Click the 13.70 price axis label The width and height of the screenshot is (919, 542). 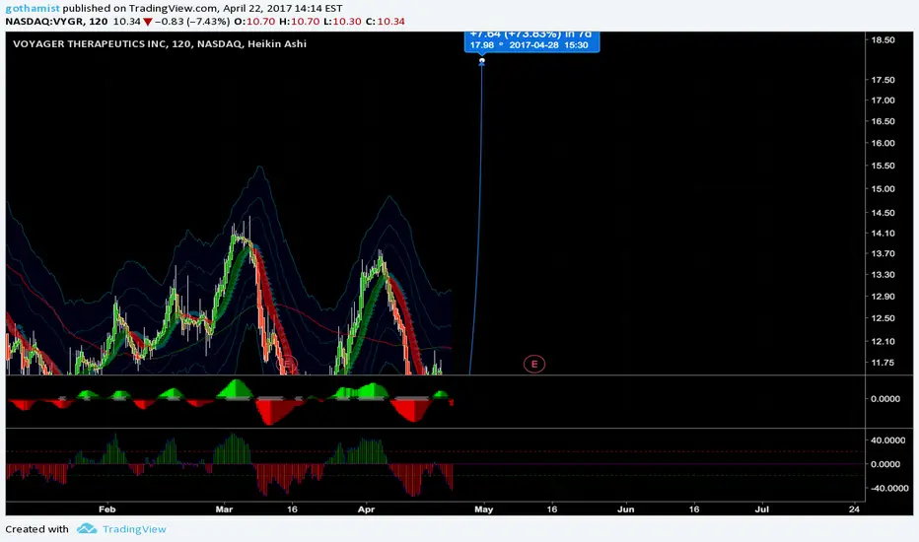click(883, 253)
